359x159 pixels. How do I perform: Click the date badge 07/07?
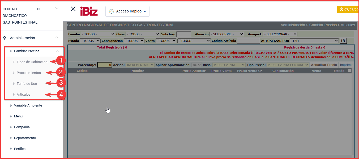pos(348,10)
